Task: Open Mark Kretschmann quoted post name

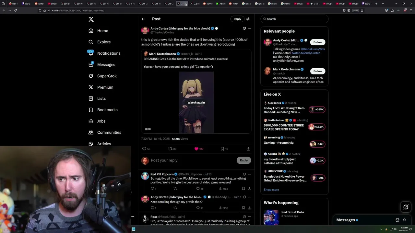Action: (x=162, y=54)
